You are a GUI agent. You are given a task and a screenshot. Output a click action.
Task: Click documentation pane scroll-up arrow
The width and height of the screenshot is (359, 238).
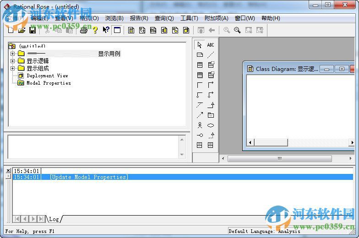(182, 139)
